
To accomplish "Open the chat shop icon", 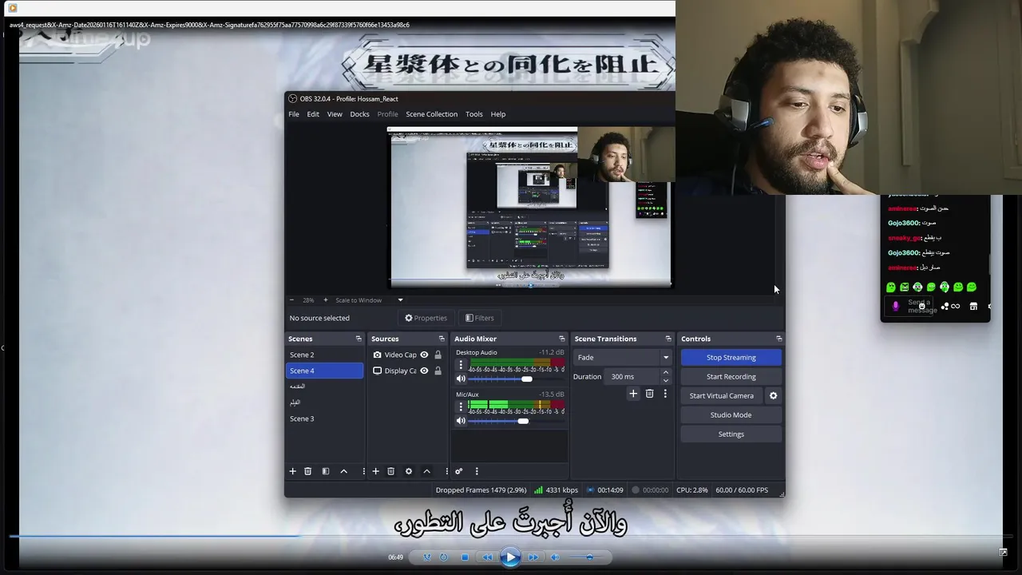I will click(973, 306).
